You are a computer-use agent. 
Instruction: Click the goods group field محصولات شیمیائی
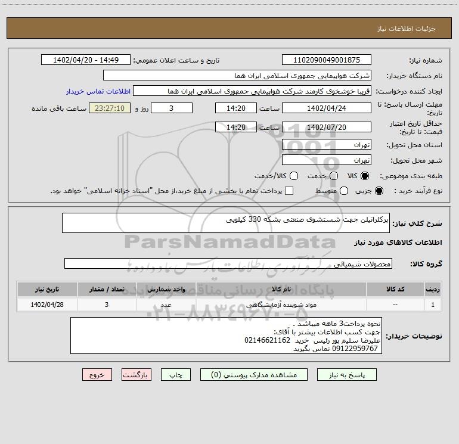(x=228, y=263)
